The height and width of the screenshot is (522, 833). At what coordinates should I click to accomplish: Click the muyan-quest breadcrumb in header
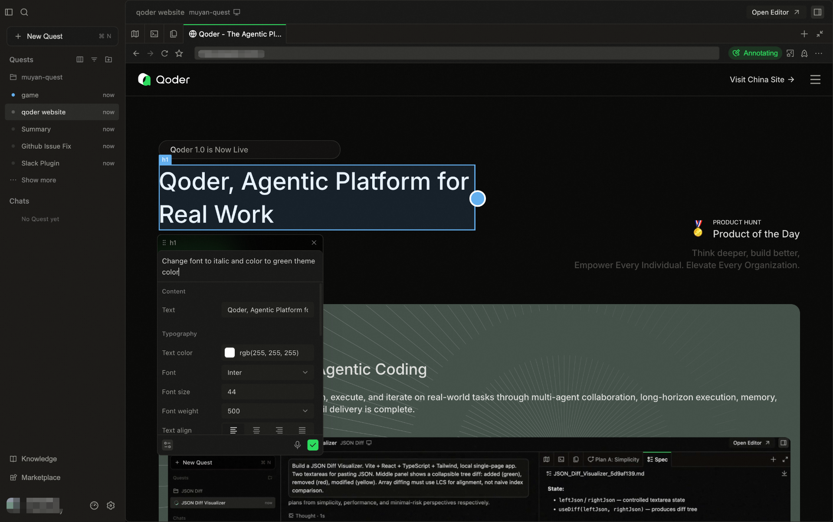209,12
